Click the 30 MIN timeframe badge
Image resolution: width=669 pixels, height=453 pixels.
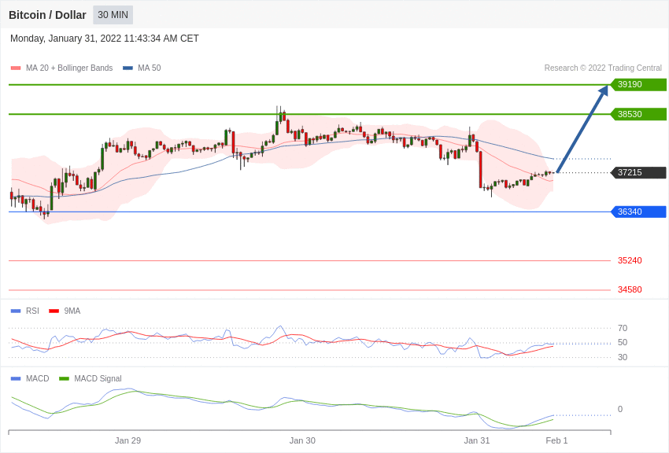[113, 15]
